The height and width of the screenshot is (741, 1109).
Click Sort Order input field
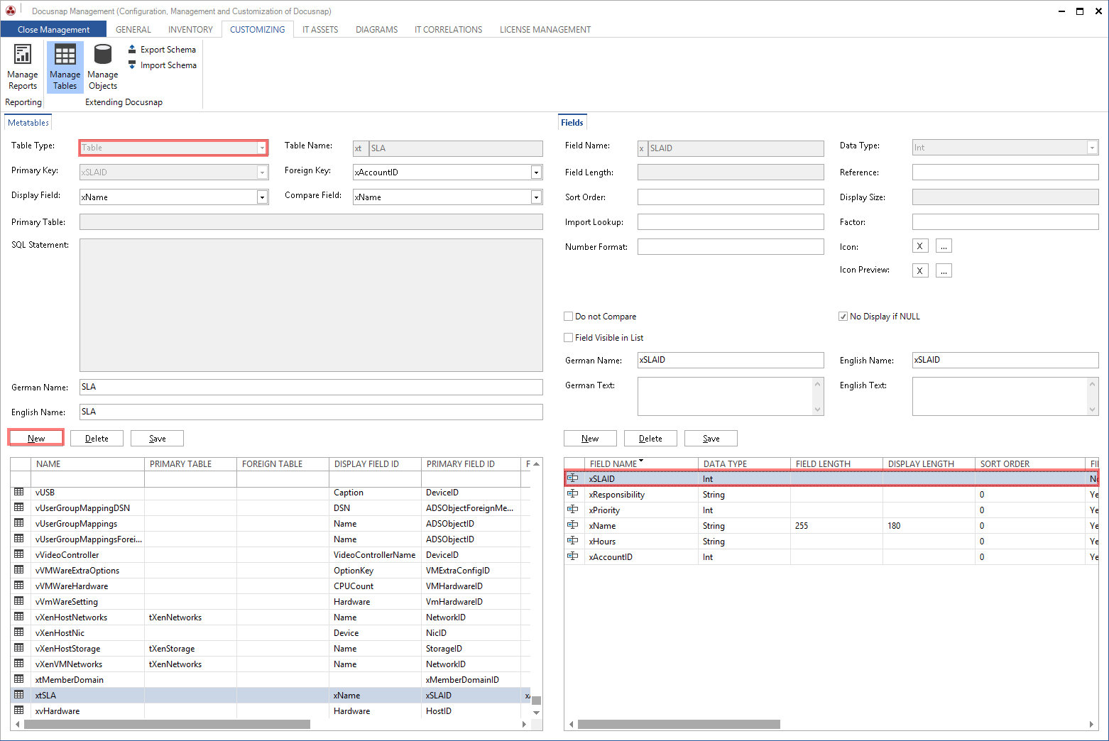[731, 197]
